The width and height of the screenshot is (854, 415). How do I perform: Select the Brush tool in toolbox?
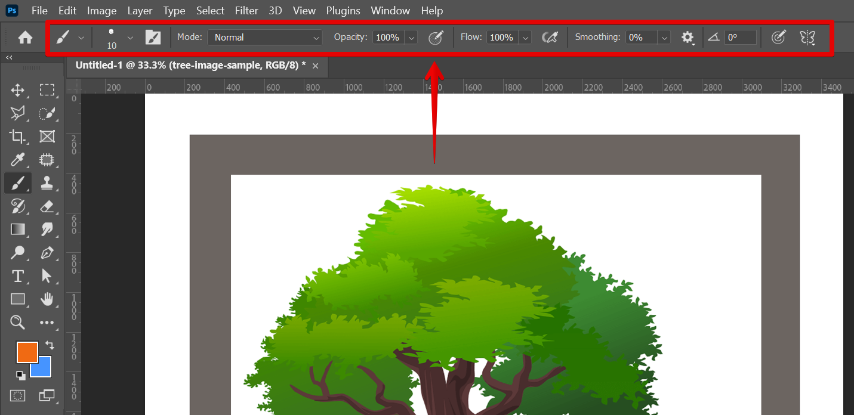[18, 183]
